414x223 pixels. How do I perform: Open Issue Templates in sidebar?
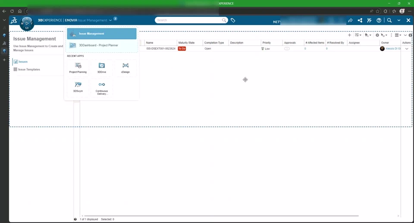[x=27, y=69]
